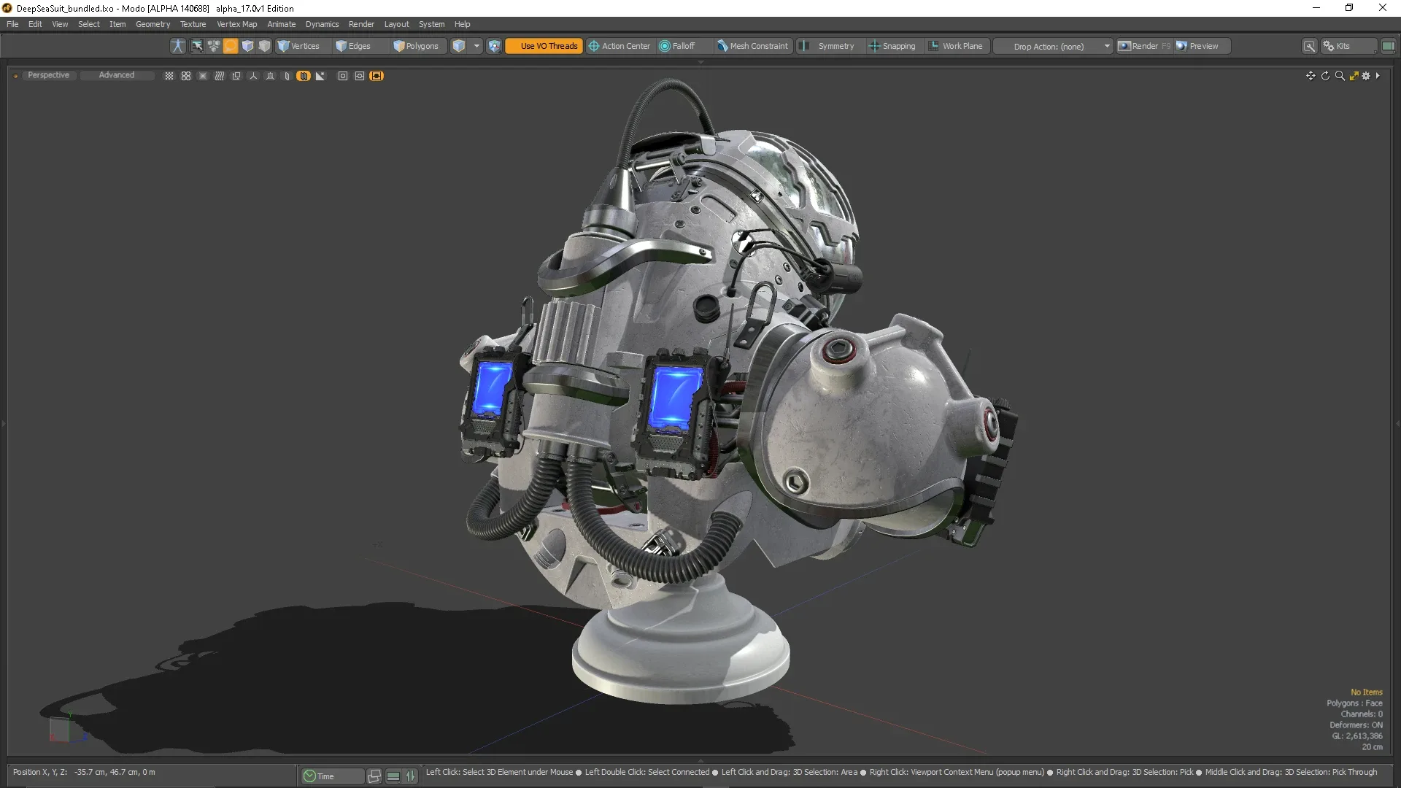
Task: Click the viewport pan arrows icon
Action: tap(1311, 76)
